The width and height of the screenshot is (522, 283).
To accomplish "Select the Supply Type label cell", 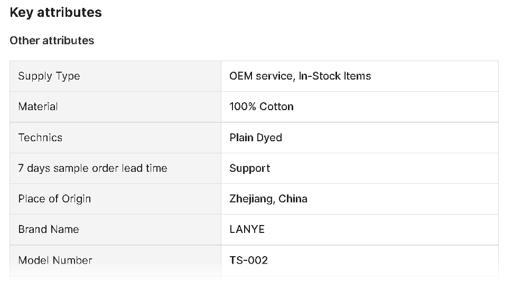I will click(x=116, y=76).
